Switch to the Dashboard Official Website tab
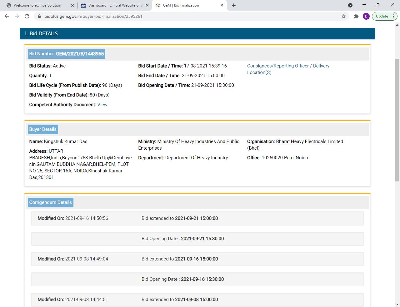 point(112,5)
